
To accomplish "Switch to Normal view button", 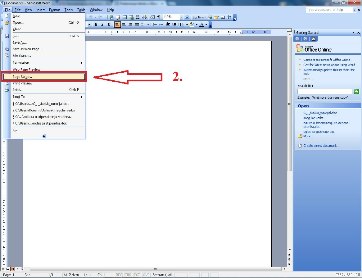I will pos(3,269).
